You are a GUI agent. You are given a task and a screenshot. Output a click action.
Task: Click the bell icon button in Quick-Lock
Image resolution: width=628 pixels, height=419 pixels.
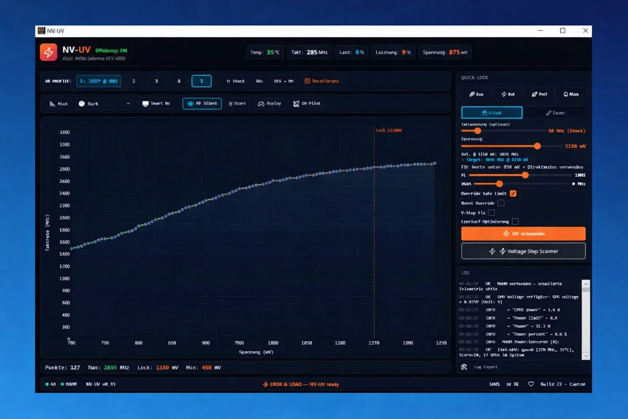tap(570, 94)
